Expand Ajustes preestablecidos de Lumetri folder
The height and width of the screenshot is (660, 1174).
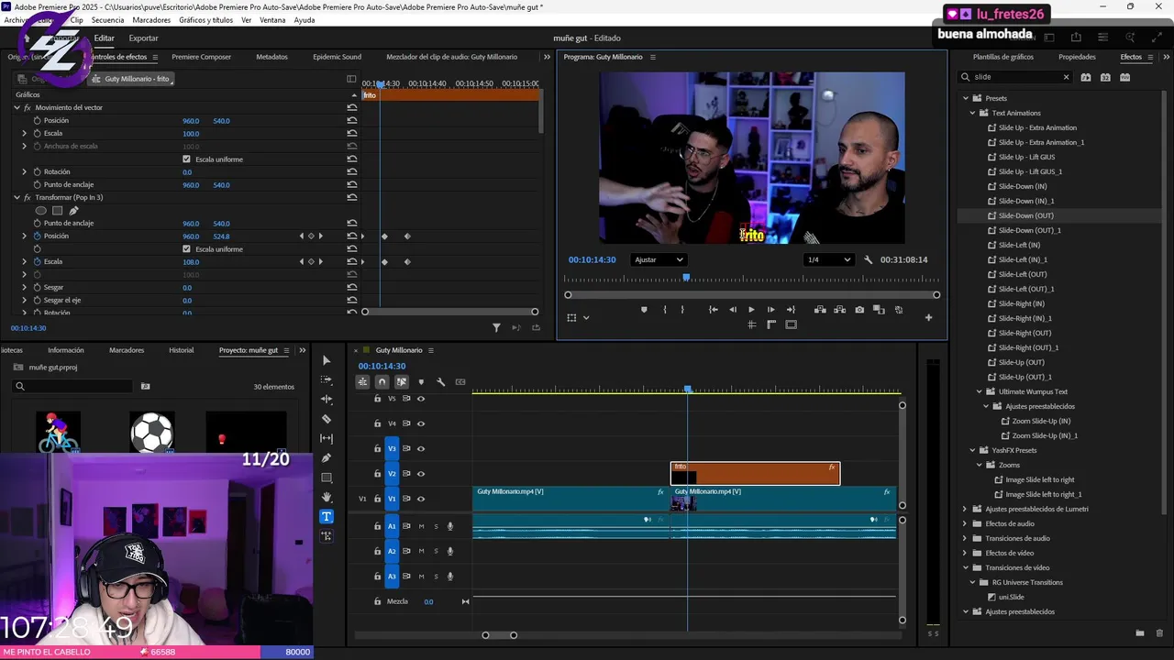click(x=965, y=509)
